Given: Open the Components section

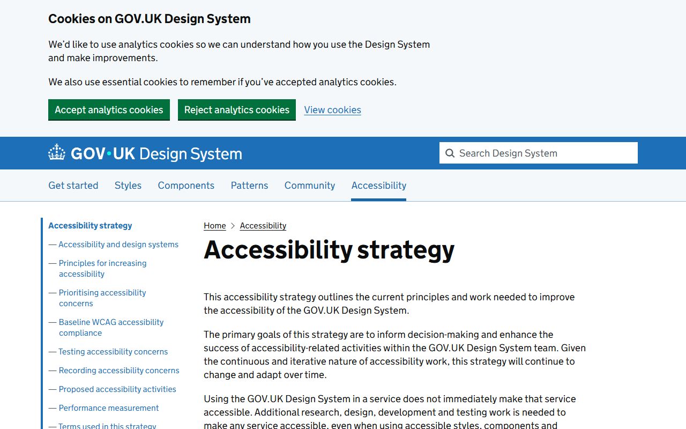Looking at the screenshot, I should pyautogui.click(x=186, y=185).
